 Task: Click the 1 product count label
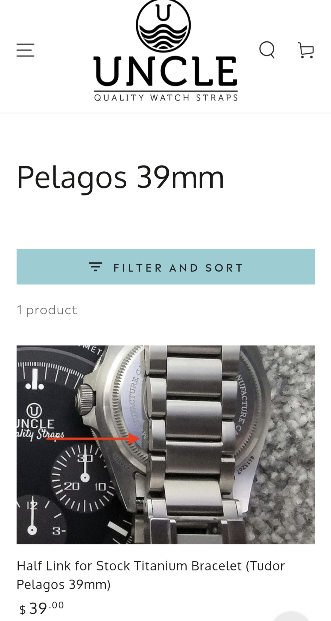pyautogui.click(x=47, y=310)
